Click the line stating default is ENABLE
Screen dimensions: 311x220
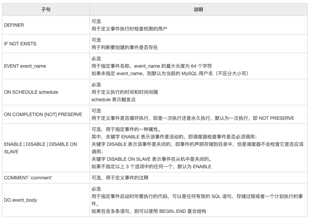151,167
